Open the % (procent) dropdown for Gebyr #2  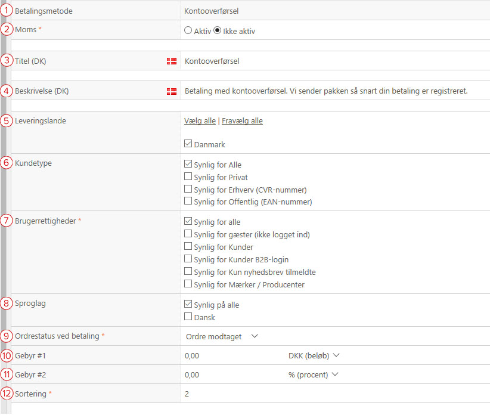coord(313,374)
